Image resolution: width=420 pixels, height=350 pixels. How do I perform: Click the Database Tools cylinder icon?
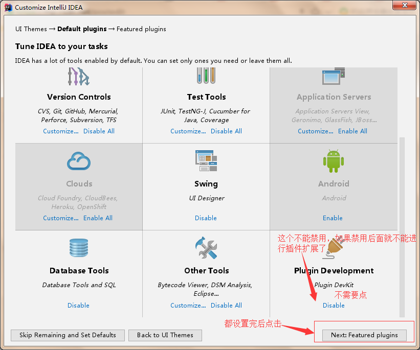point(79,248)
